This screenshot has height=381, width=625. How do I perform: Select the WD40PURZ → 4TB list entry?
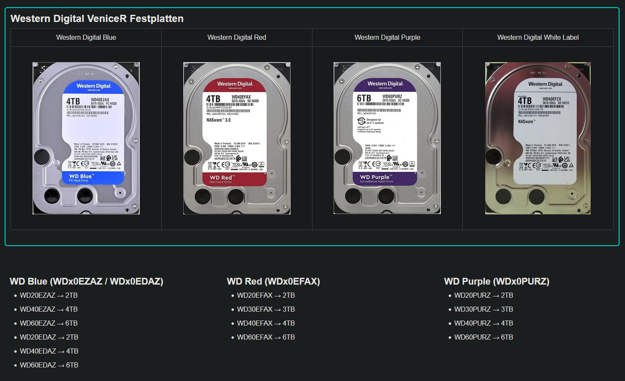[x=484, y=323]
